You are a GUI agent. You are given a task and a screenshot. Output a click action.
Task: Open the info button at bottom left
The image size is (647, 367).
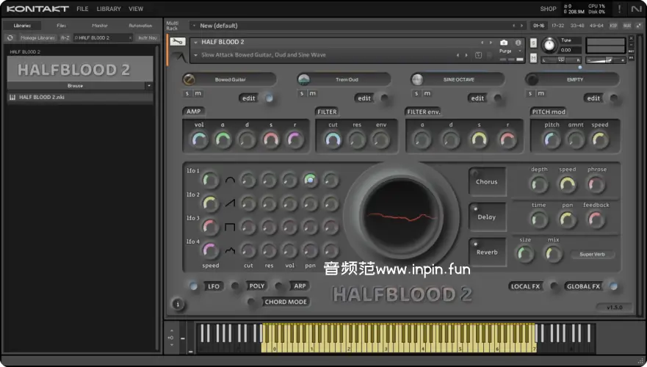(176, 303)
